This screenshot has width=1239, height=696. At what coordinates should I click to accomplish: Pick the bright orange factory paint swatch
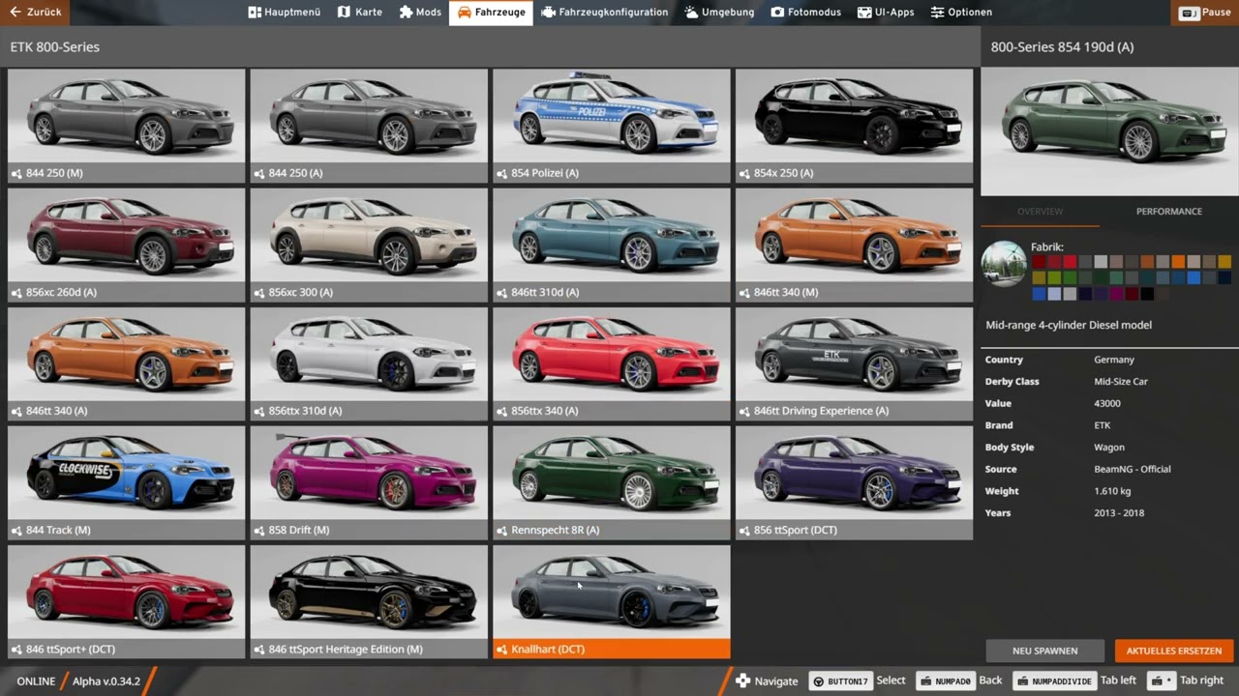[1178, 262]
